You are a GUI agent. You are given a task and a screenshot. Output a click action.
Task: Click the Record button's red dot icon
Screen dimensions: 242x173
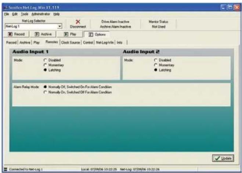(x=10, y=34)
